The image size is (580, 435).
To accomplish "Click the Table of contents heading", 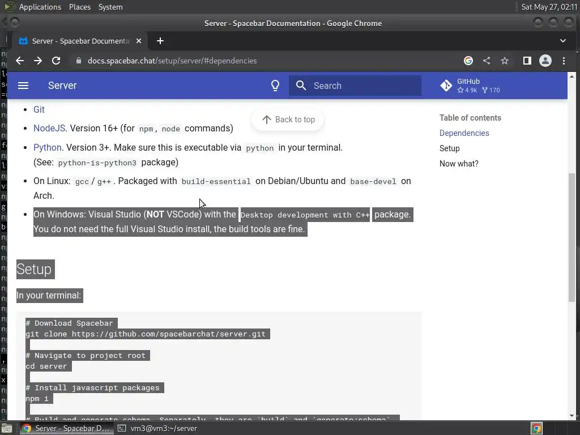I will point(470,118).
